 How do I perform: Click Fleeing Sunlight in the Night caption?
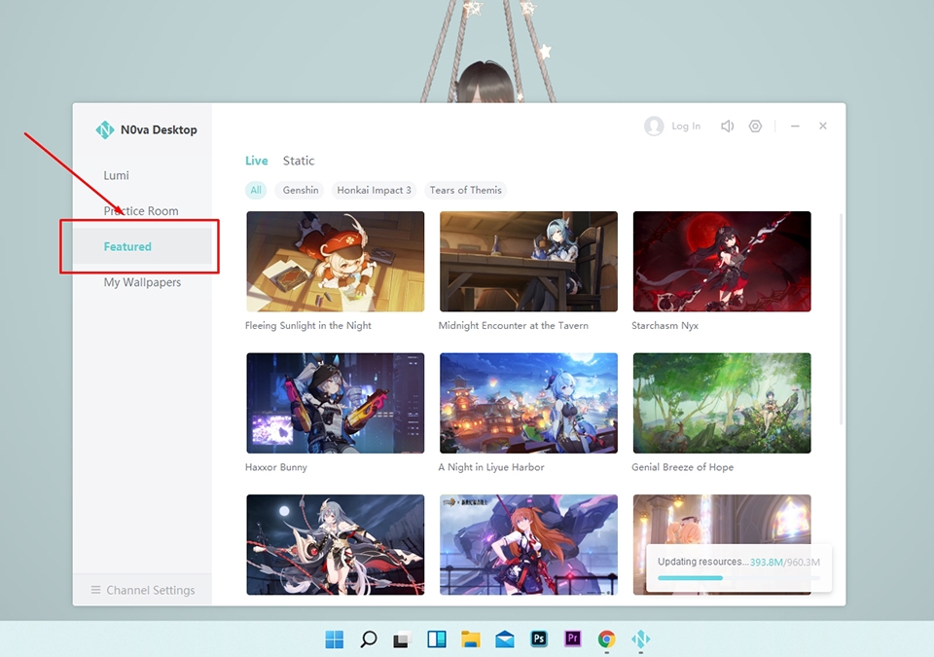308,325
